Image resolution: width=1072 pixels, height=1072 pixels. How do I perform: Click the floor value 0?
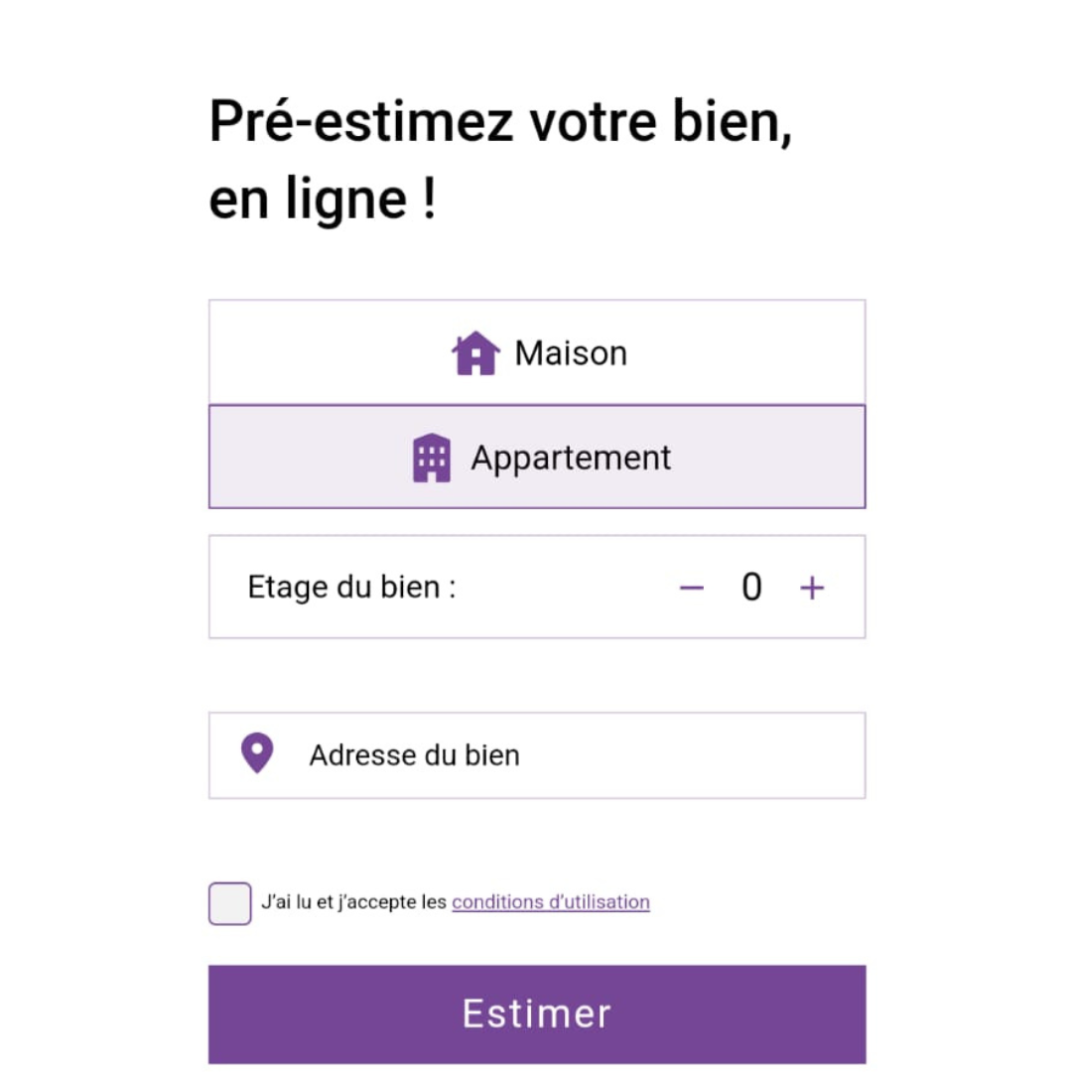[751, 588]
